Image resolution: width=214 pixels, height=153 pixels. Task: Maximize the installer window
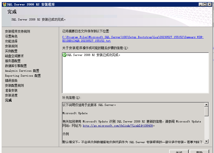tap(205, 4)
